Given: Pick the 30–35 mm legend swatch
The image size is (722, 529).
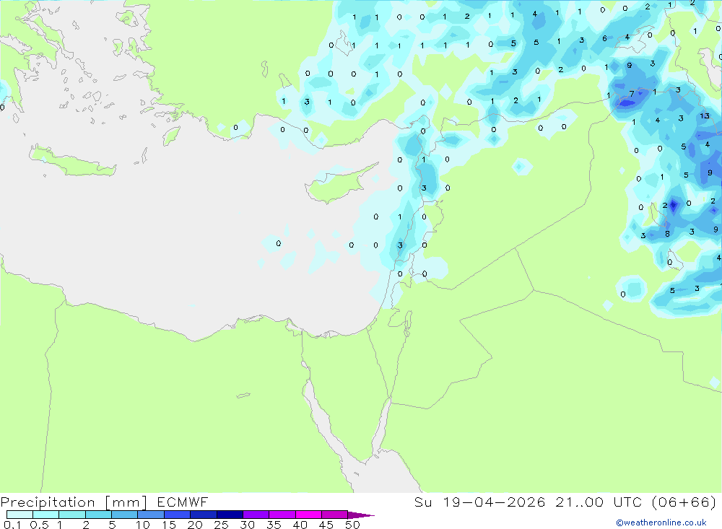Looking at the screenshot, I should pyautogui.click(x=256, y=515).
